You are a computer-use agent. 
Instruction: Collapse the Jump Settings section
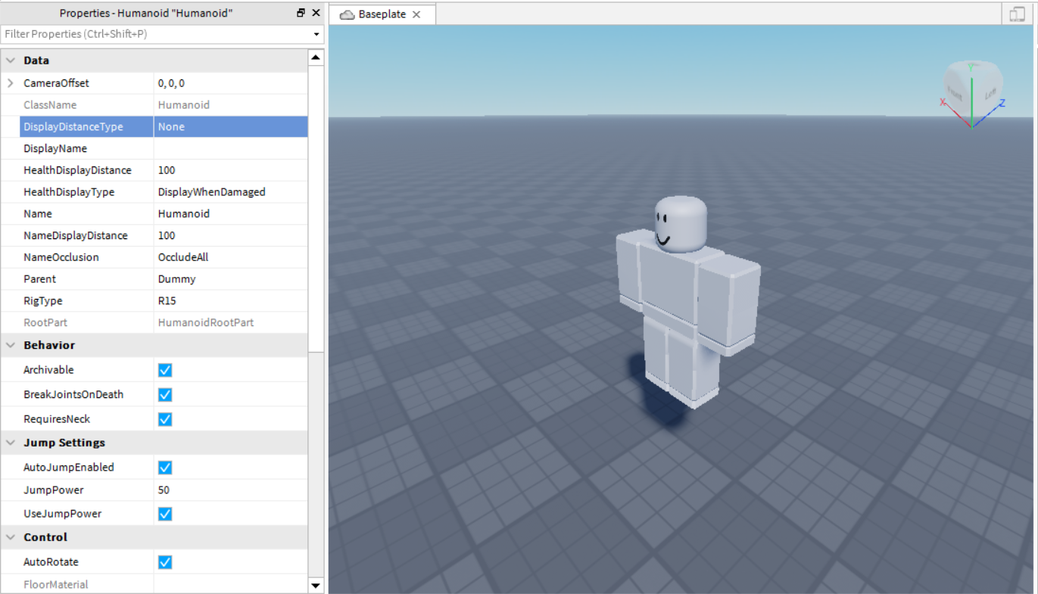pos(11,443)
